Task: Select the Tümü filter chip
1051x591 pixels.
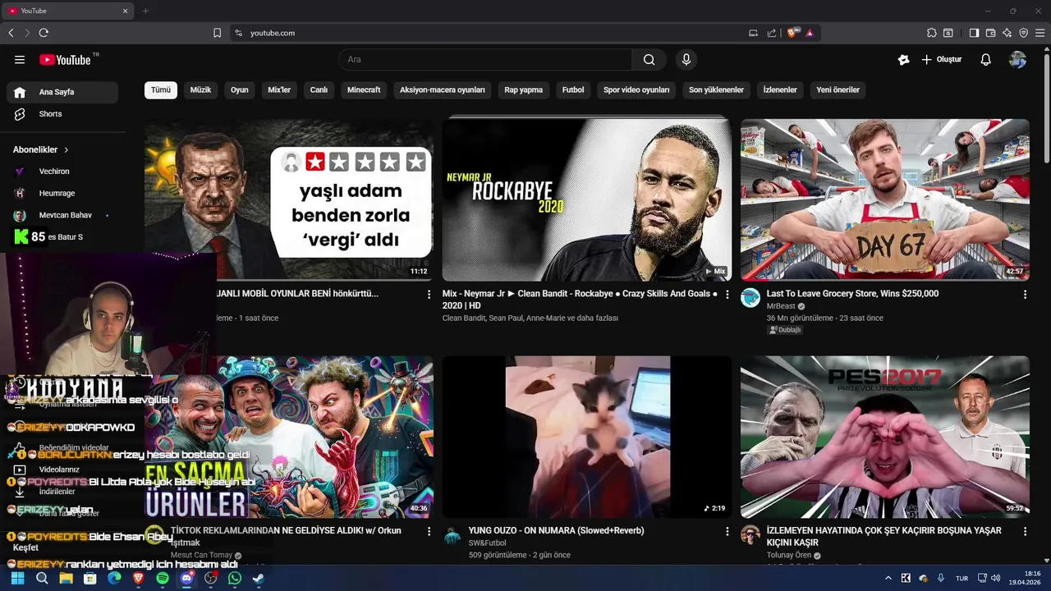Action: tap(161, 90)
